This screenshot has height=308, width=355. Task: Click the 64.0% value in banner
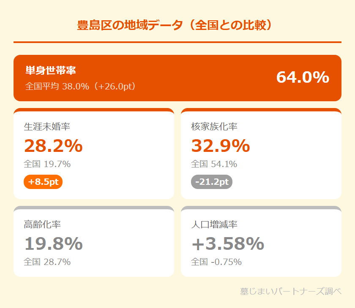302,78
